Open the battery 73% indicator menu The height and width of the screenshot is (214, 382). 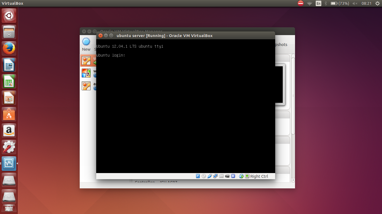tap(340, 3)
